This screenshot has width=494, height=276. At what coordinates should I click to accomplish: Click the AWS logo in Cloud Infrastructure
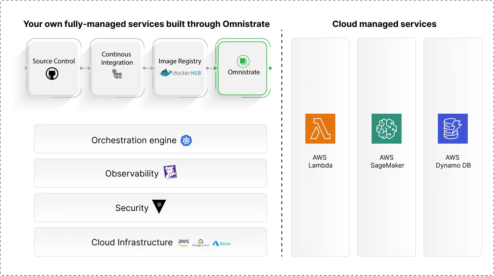click(x=184, y=243)
